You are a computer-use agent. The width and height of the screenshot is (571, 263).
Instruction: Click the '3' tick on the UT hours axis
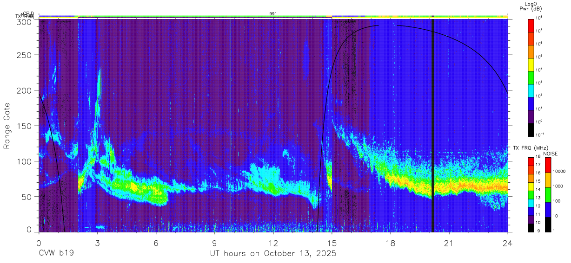coord(97,243)
